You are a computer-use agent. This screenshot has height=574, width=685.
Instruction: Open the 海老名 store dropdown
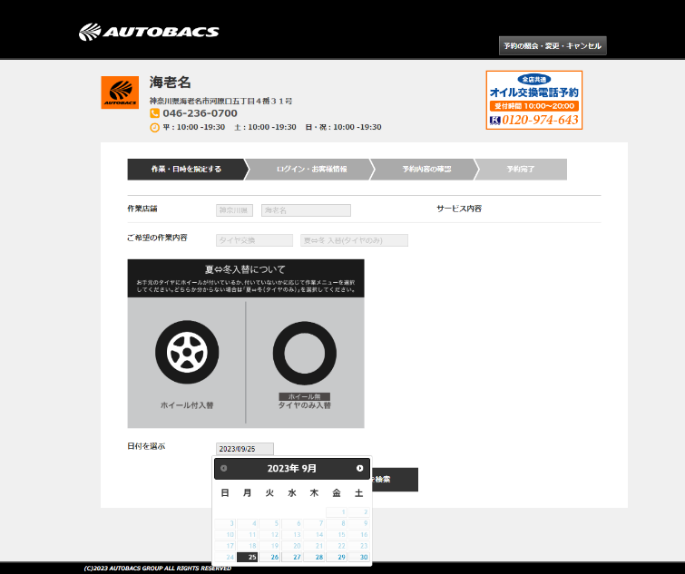click(306, 210)
